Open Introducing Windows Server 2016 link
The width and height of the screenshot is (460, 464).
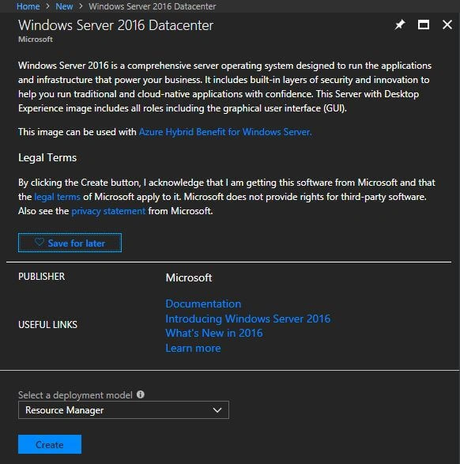pyautogui.click(x=248, y=319)
